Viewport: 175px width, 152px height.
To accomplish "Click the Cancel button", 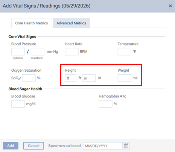I will [33, 146].
